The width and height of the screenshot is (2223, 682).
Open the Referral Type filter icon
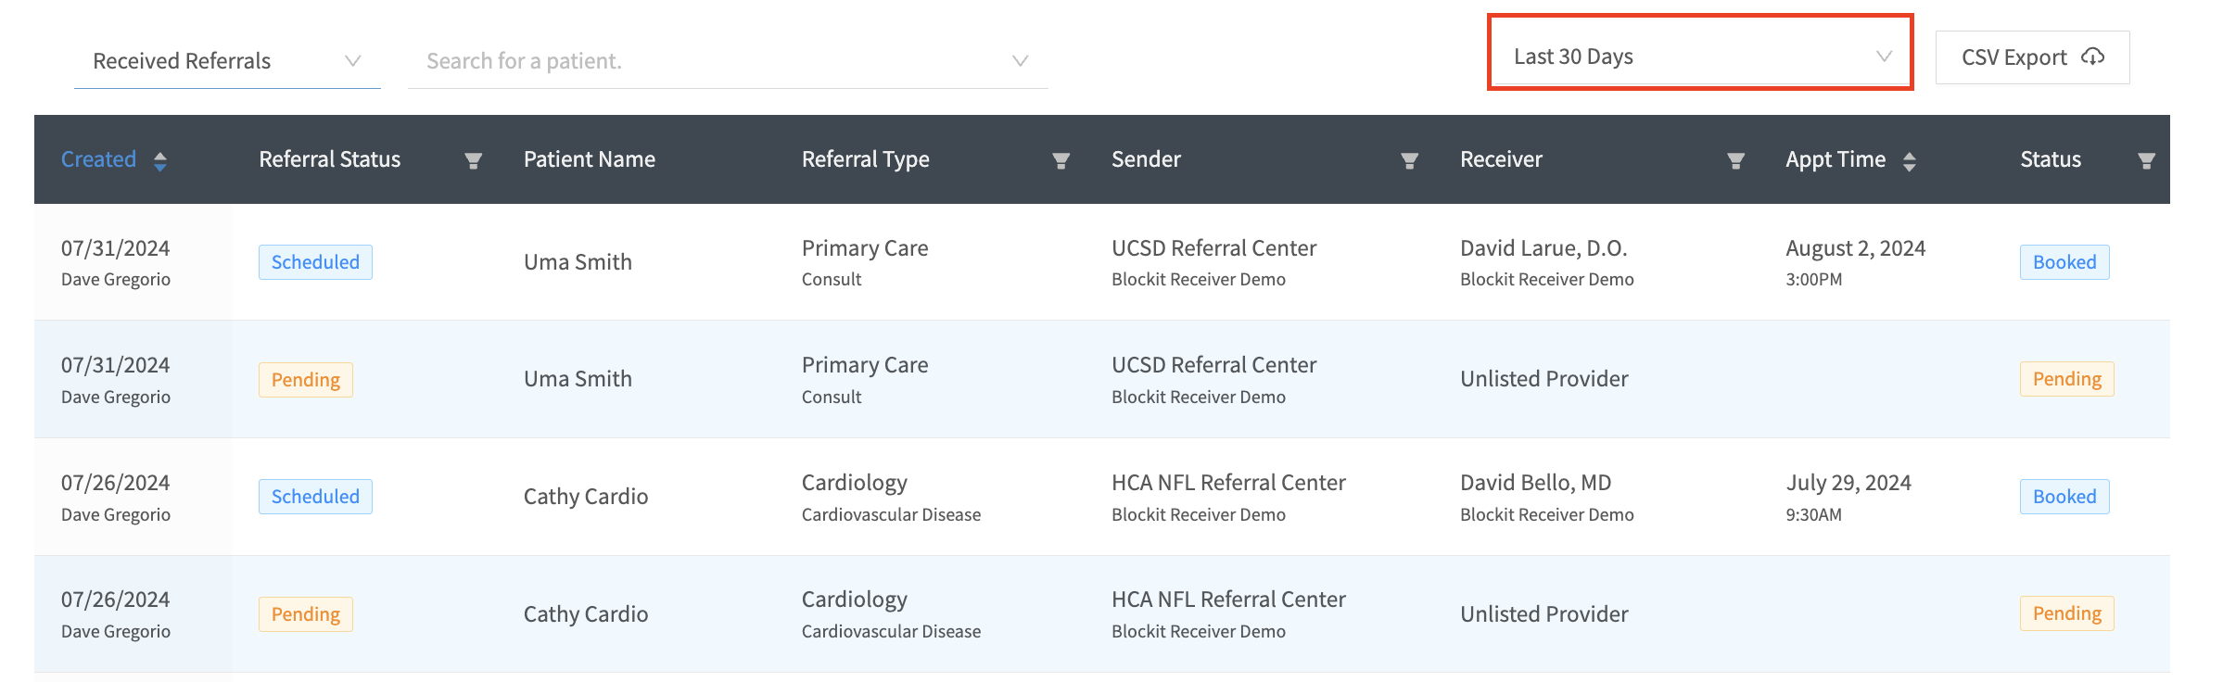pyautogui.click(x=1061, y=161)
